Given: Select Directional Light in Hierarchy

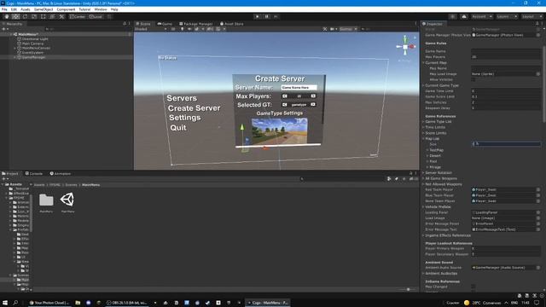Looking at the screenshot, I should [35, 39].
